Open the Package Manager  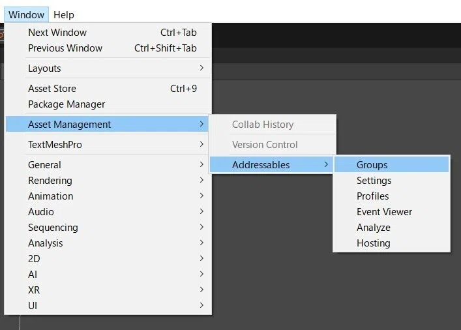coord(108,104)
